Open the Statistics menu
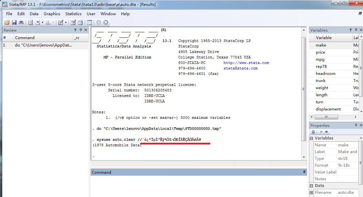Screen dimensions: 363x197 click(x=73, y=14)
